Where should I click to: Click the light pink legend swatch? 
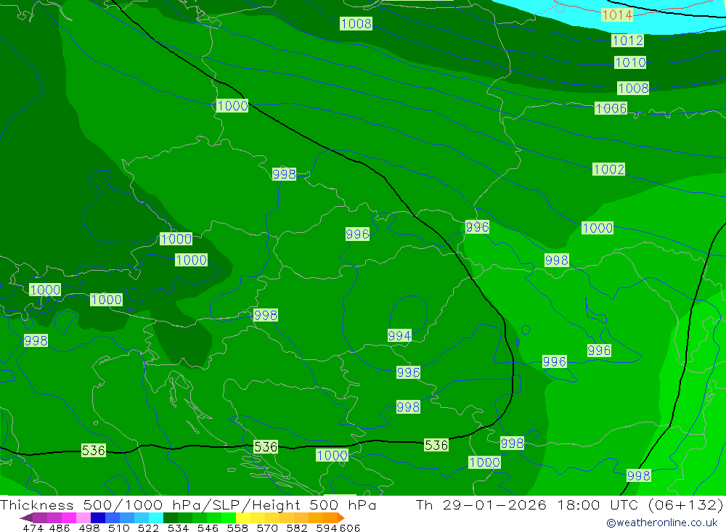[83, 517]
